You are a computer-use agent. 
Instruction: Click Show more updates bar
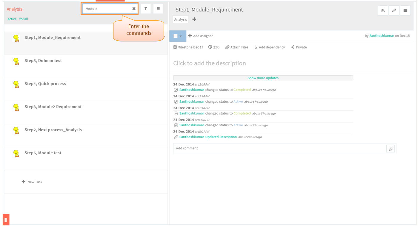pos(263,78)
